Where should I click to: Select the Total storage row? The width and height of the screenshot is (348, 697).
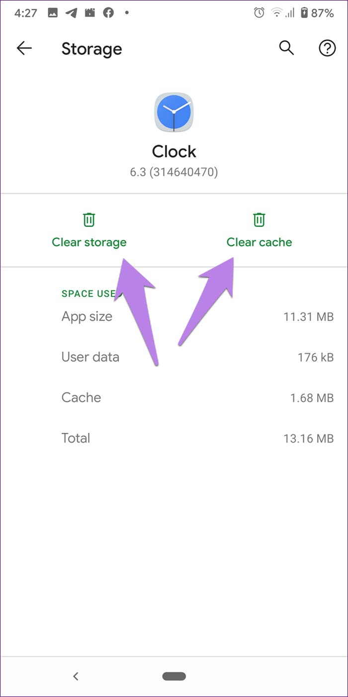(x=197, y=438)
